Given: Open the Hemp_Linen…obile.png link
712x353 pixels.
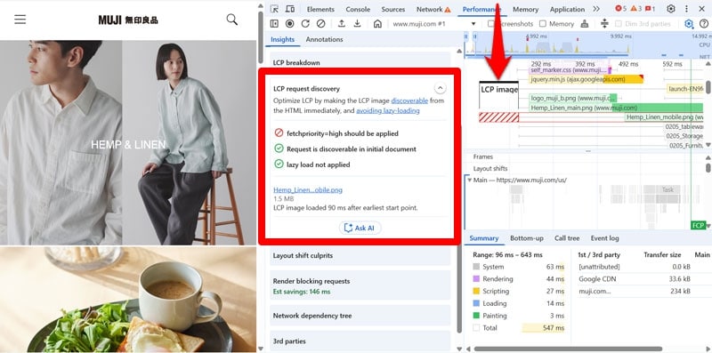Looking at the screenshot, I should tap(308, 189).
